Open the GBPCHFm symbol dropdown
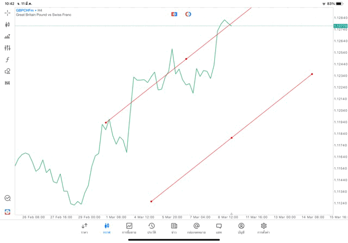The image size is (348, 243). click(24, 10)
